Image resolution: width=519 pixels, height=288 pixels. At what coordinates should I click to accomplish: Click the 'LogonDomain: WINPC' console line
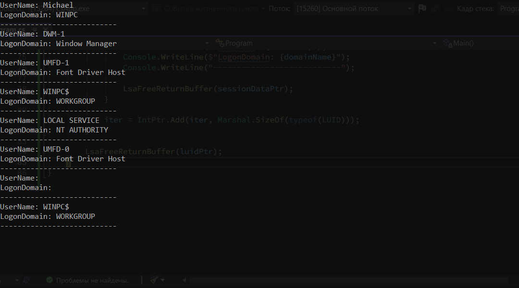pos(39,15)
